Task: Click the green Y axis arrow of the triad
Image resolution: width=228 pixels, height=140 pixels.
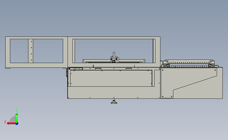Action: point(17,118)
